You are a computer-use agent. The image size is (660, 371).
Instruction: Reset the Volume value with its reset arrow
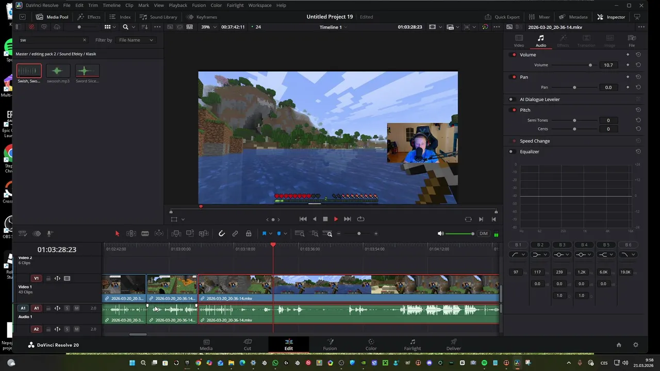click(638, 65)
